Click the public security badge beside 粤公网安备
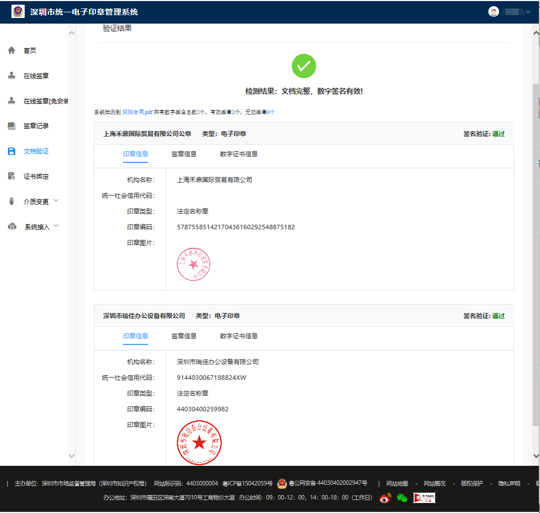Image resolution: width=540 pixels, height=513 pixels. [x=281, y=483]
